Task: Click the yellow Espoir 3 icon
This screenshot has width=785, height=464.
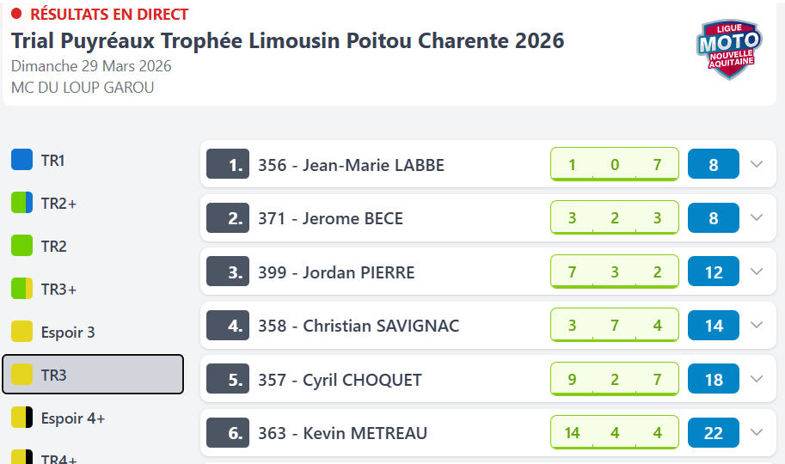Action: click(21, 332)
